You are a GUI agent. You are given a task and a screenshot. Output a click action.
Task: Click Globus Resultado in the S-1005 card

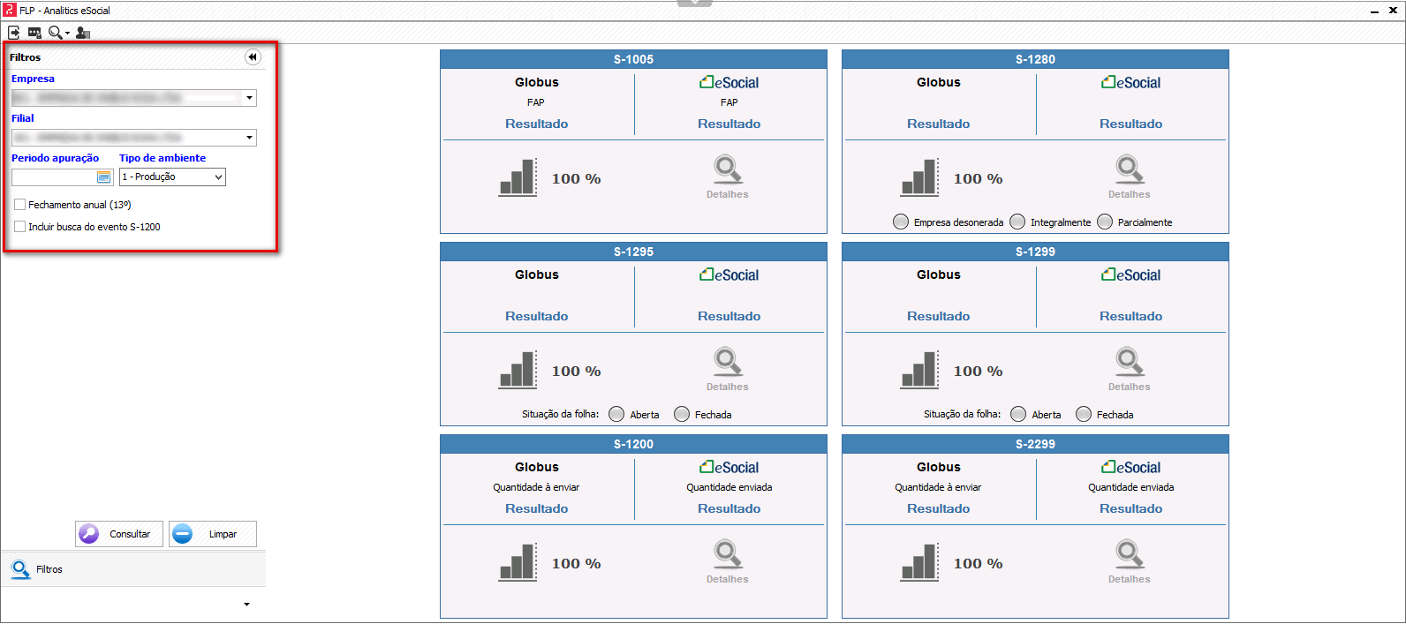[537, 124]
